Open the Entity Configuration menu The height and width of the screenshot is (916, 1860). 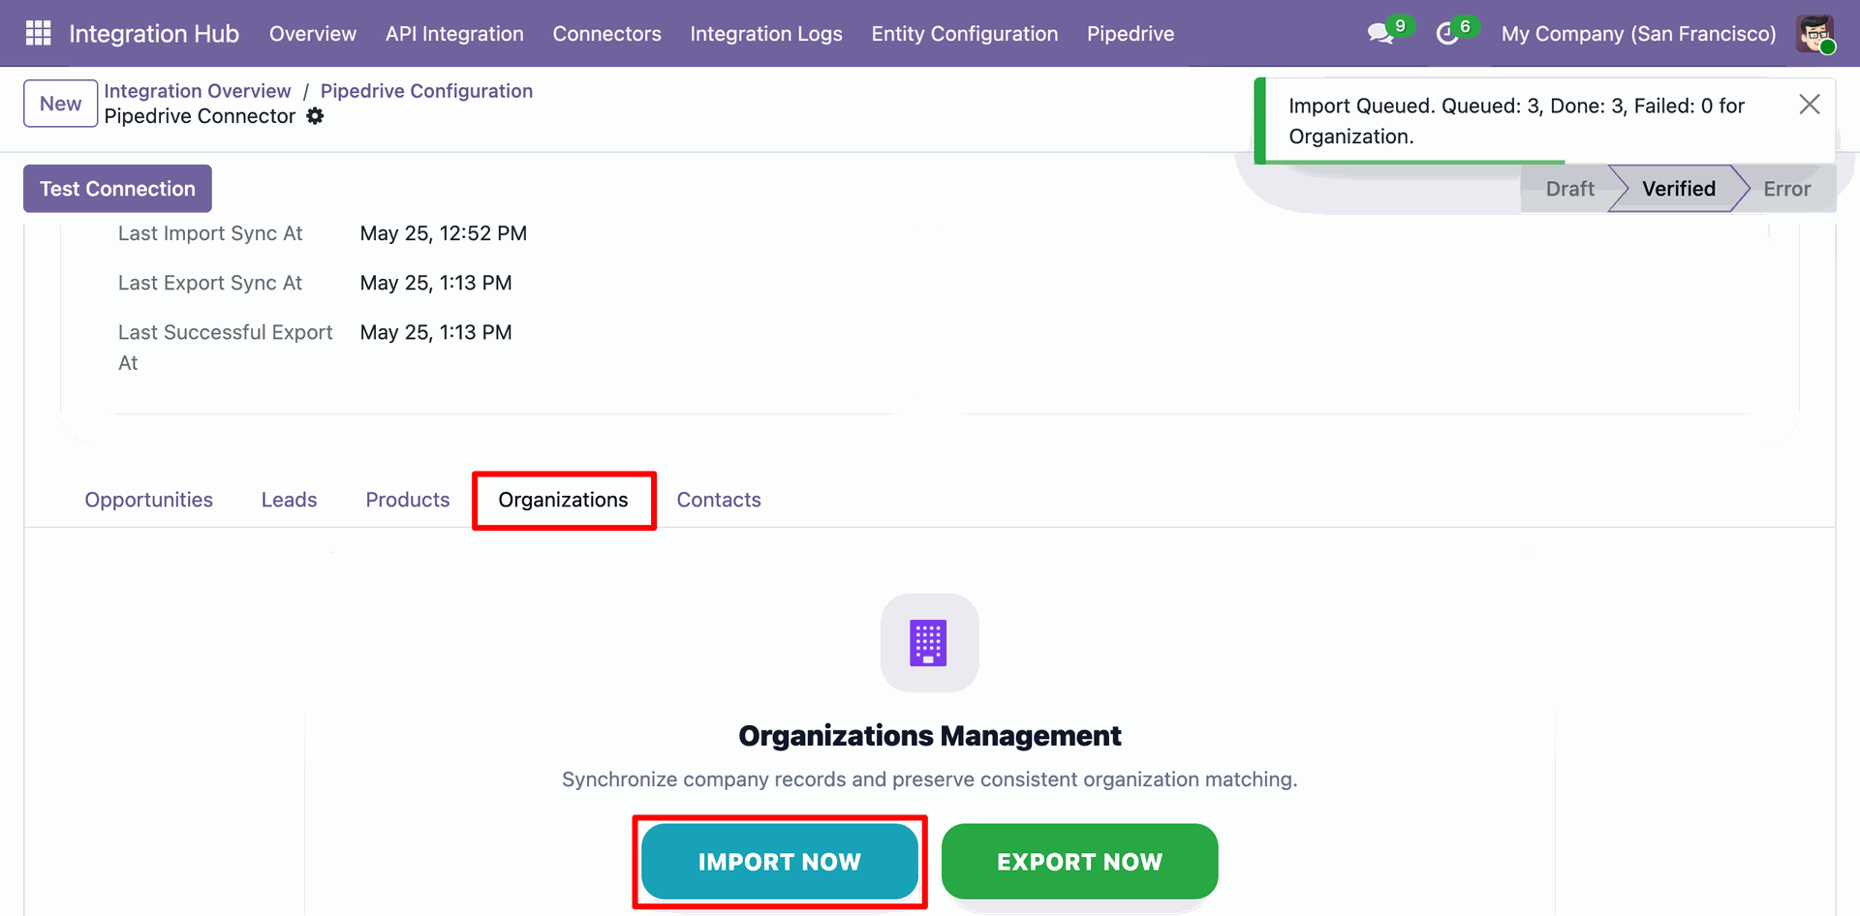(x=965, y=34)
